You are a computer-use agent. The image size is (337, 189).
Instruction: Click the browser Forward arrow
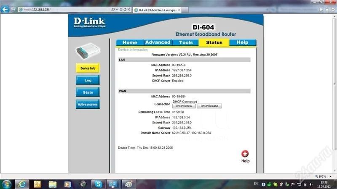tap(13, 9)
